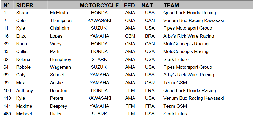Select the TEAM column header
This screenshot has height=119, width=254.
(171, 5)
